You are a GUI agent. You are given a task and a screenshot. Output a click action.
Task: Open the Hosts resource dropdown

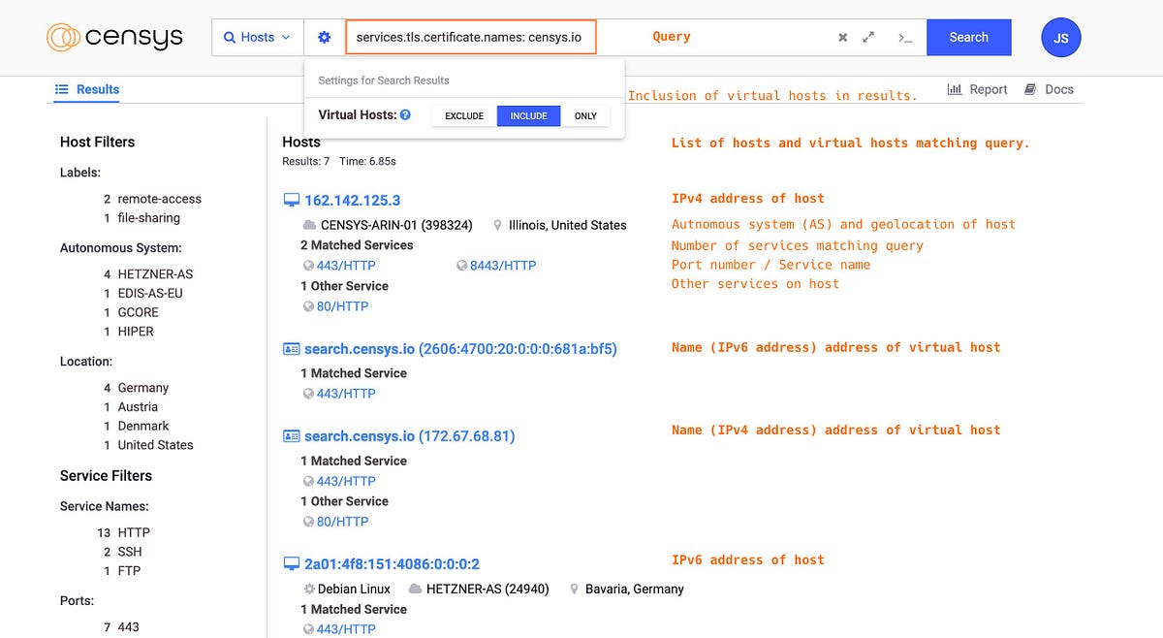point(257,36)
